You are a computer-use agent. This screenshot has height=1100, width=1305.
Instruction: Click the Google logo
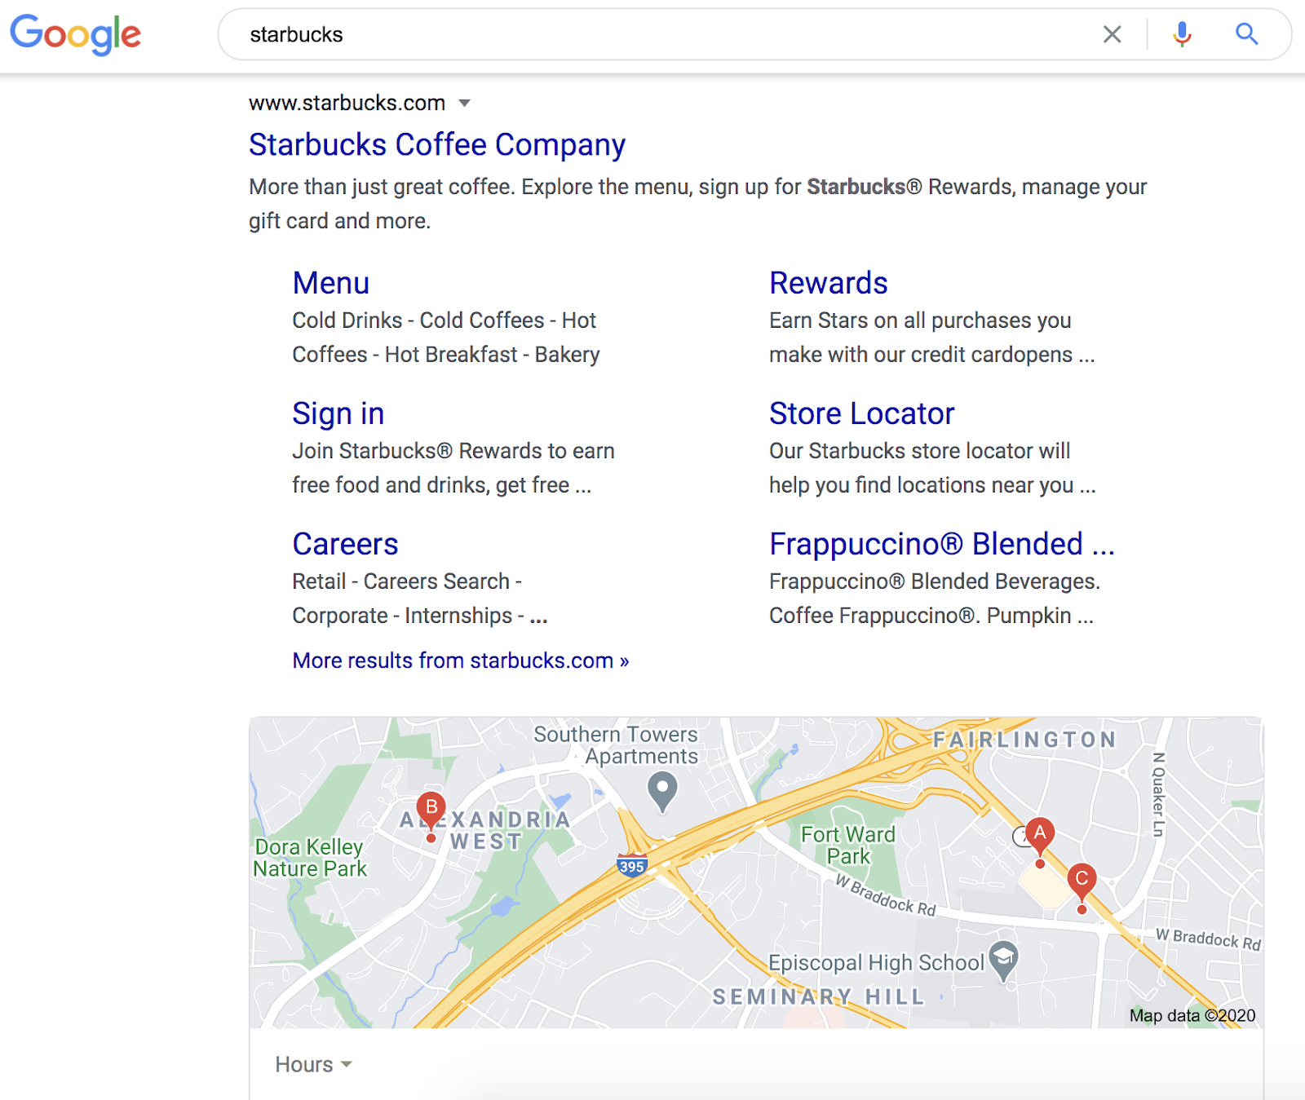(x=75, y=35)
